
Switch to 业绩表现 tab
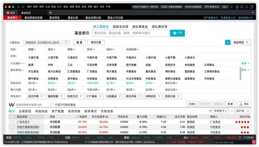tap(25, 111)
